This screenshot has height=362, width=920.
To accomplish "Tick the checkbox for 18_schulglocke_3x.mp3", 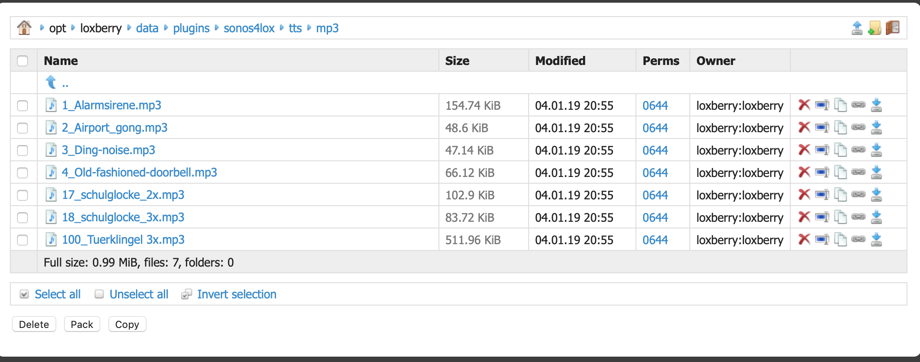I will (x=22, y=218).
